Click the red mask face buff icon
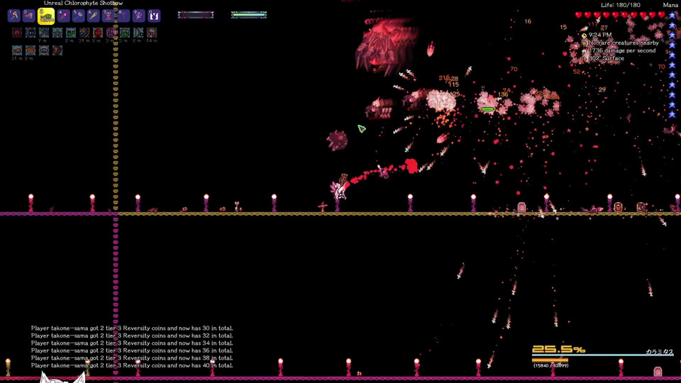The width and height of the screenshot is (681, 383). coord(98,33)
